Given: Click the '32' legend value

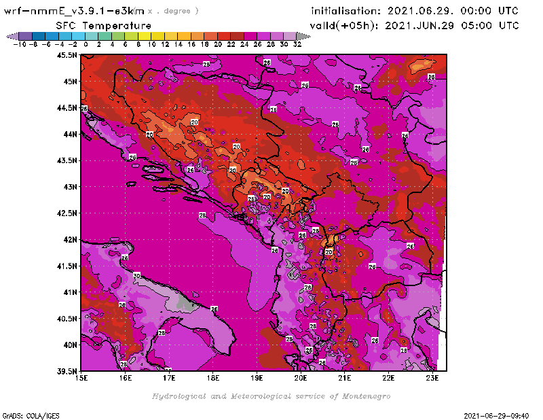Looking at the screenshot, I should click(297, 44).
